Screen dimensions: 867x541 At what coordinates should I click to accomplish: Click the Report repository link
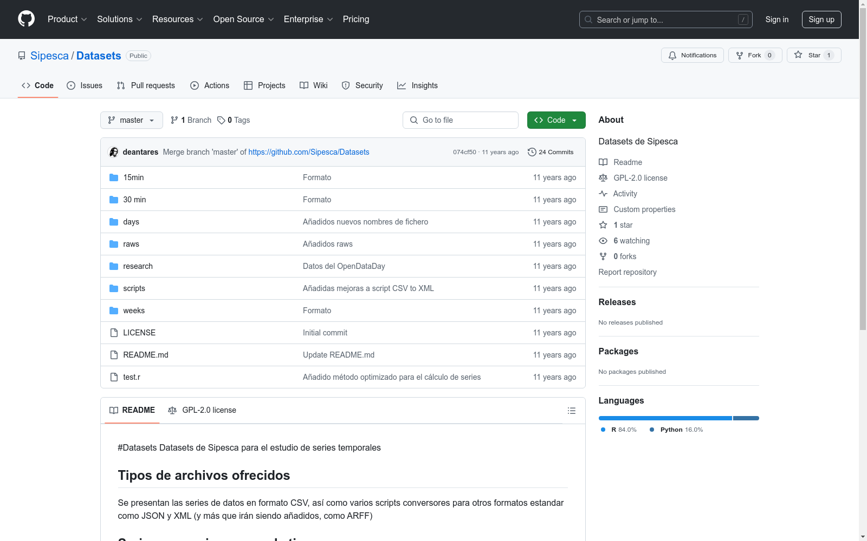point(627,272)
